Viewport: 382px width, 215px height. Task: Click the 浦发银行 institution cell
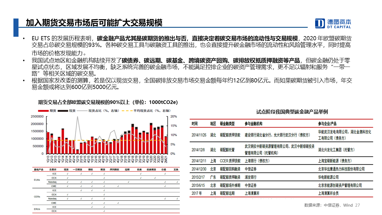[250, 177]
